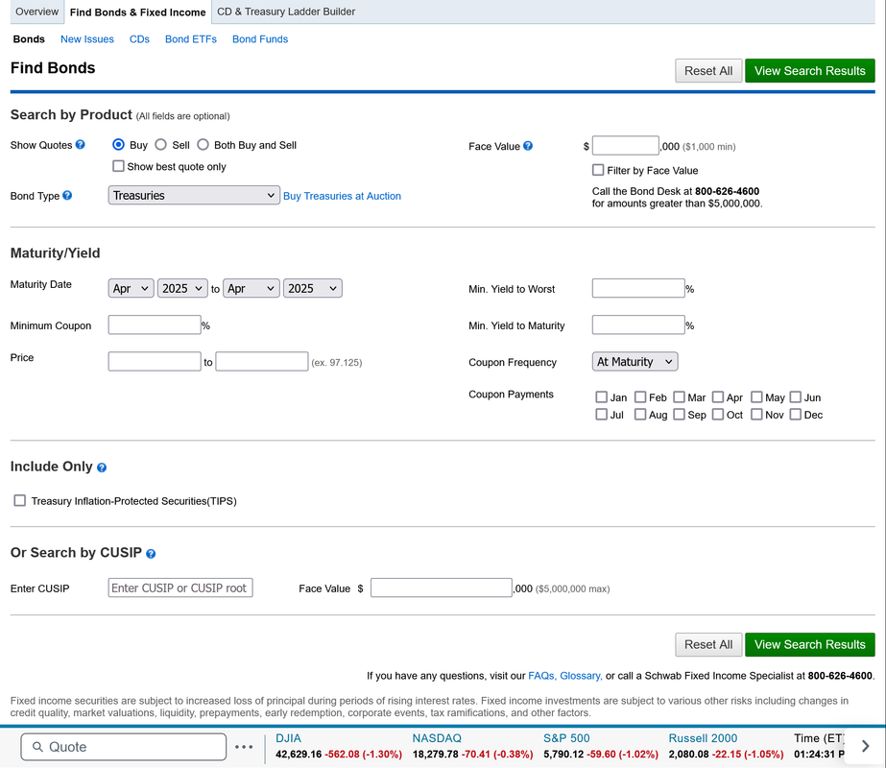Go to New Issues sub-tab
The height and width of the screenshot is (768, 886).
87,39
